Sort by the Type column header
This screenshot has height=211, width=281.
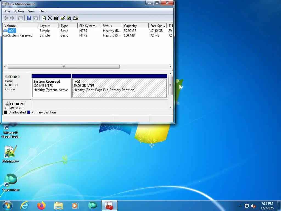[x=68, y=26]
